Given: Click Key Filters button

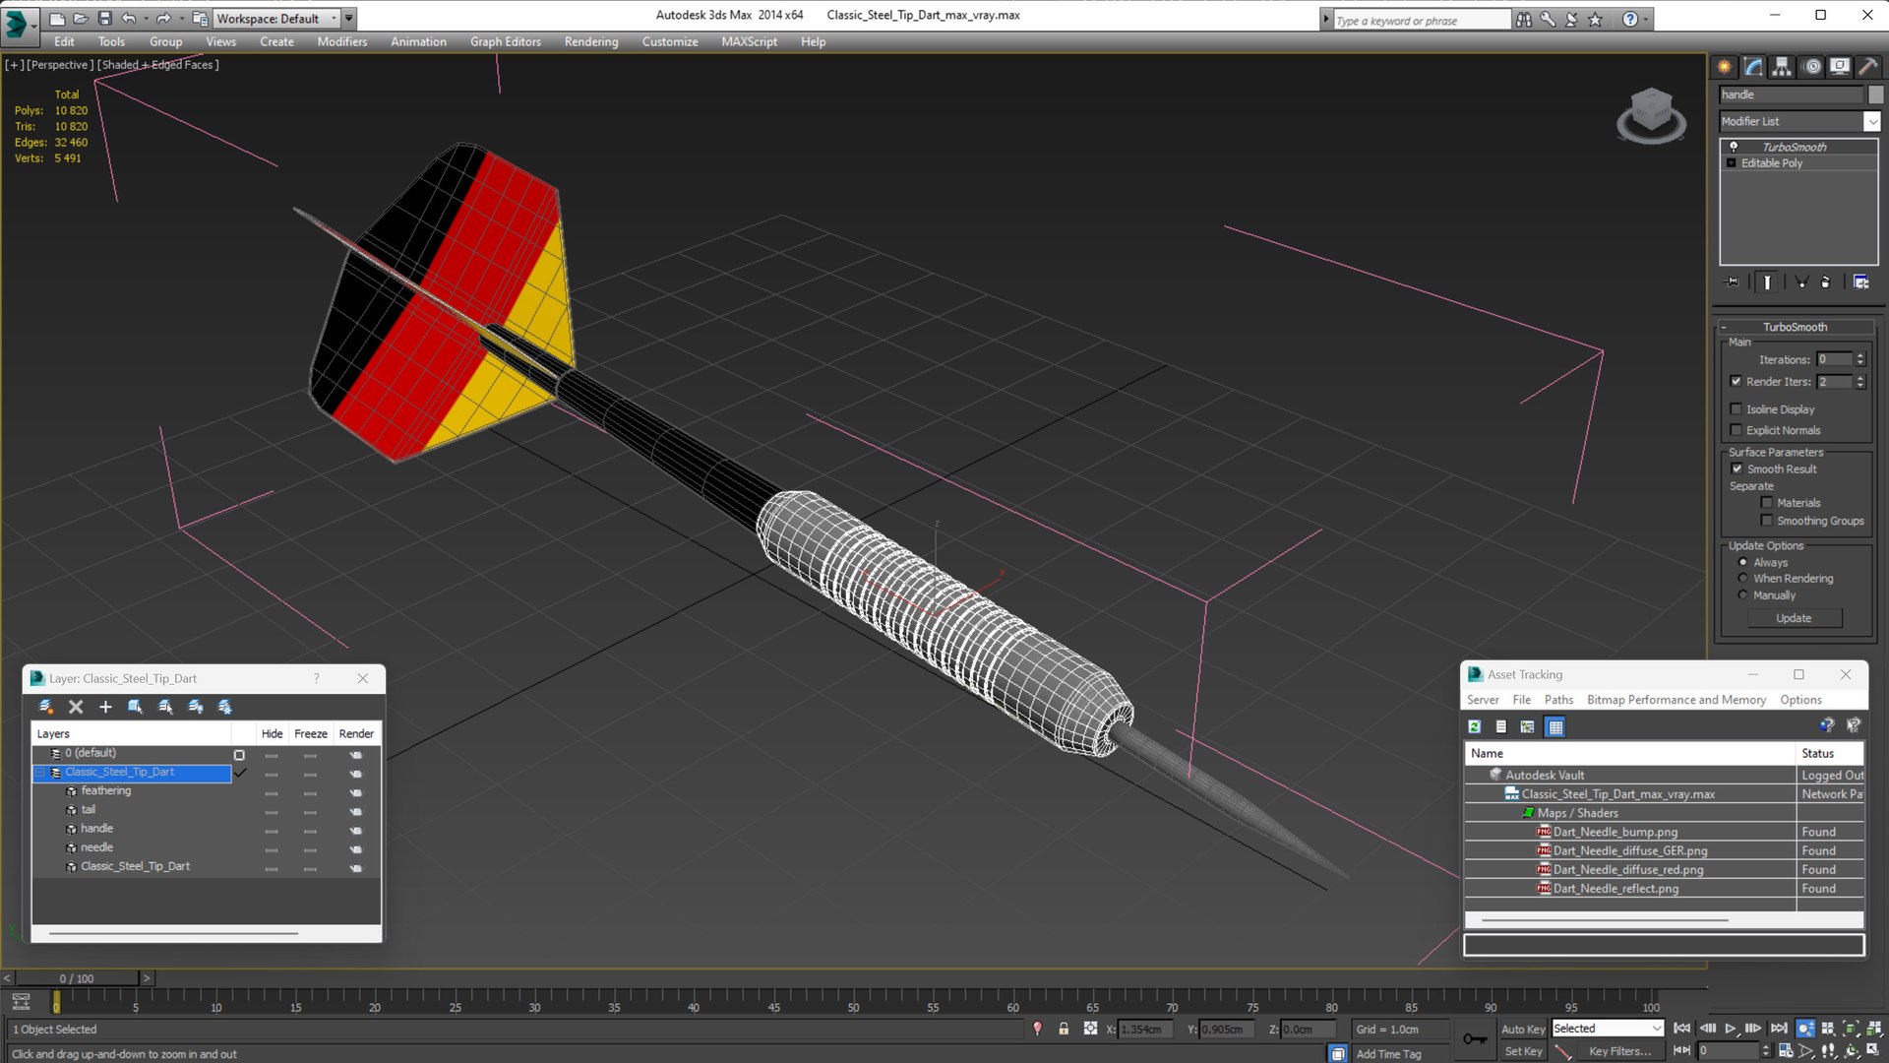Looking at the screenshot, I should pyautogui.click(x=1619, y=1051).
